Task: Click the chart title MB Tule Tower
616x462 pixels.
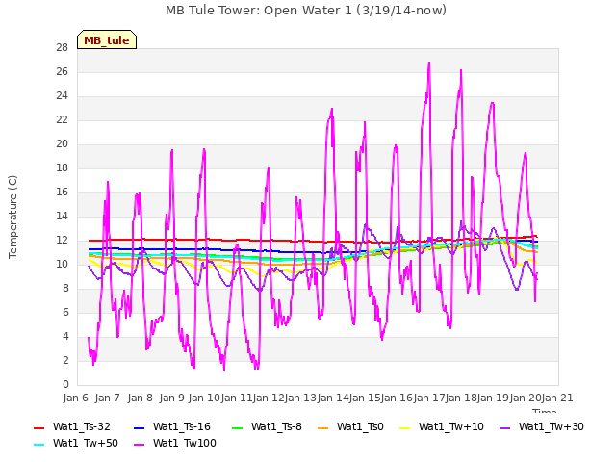Action: tap(306, 11)
